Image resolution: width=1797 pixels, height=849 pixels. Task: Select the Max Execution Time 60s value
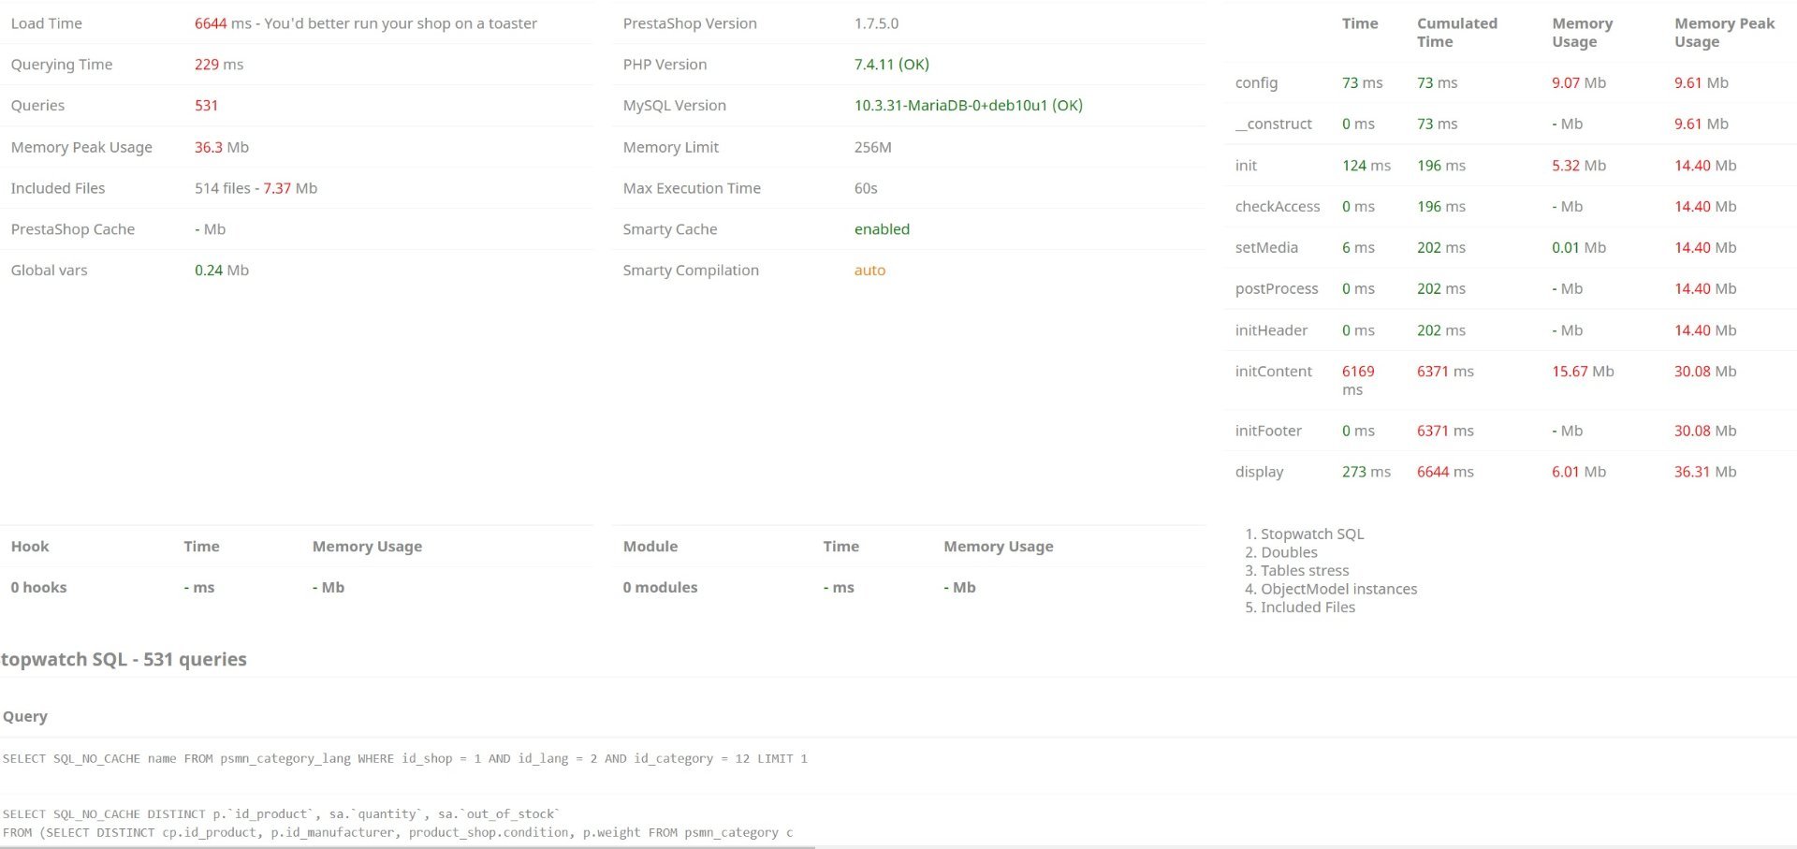[866, 188]
